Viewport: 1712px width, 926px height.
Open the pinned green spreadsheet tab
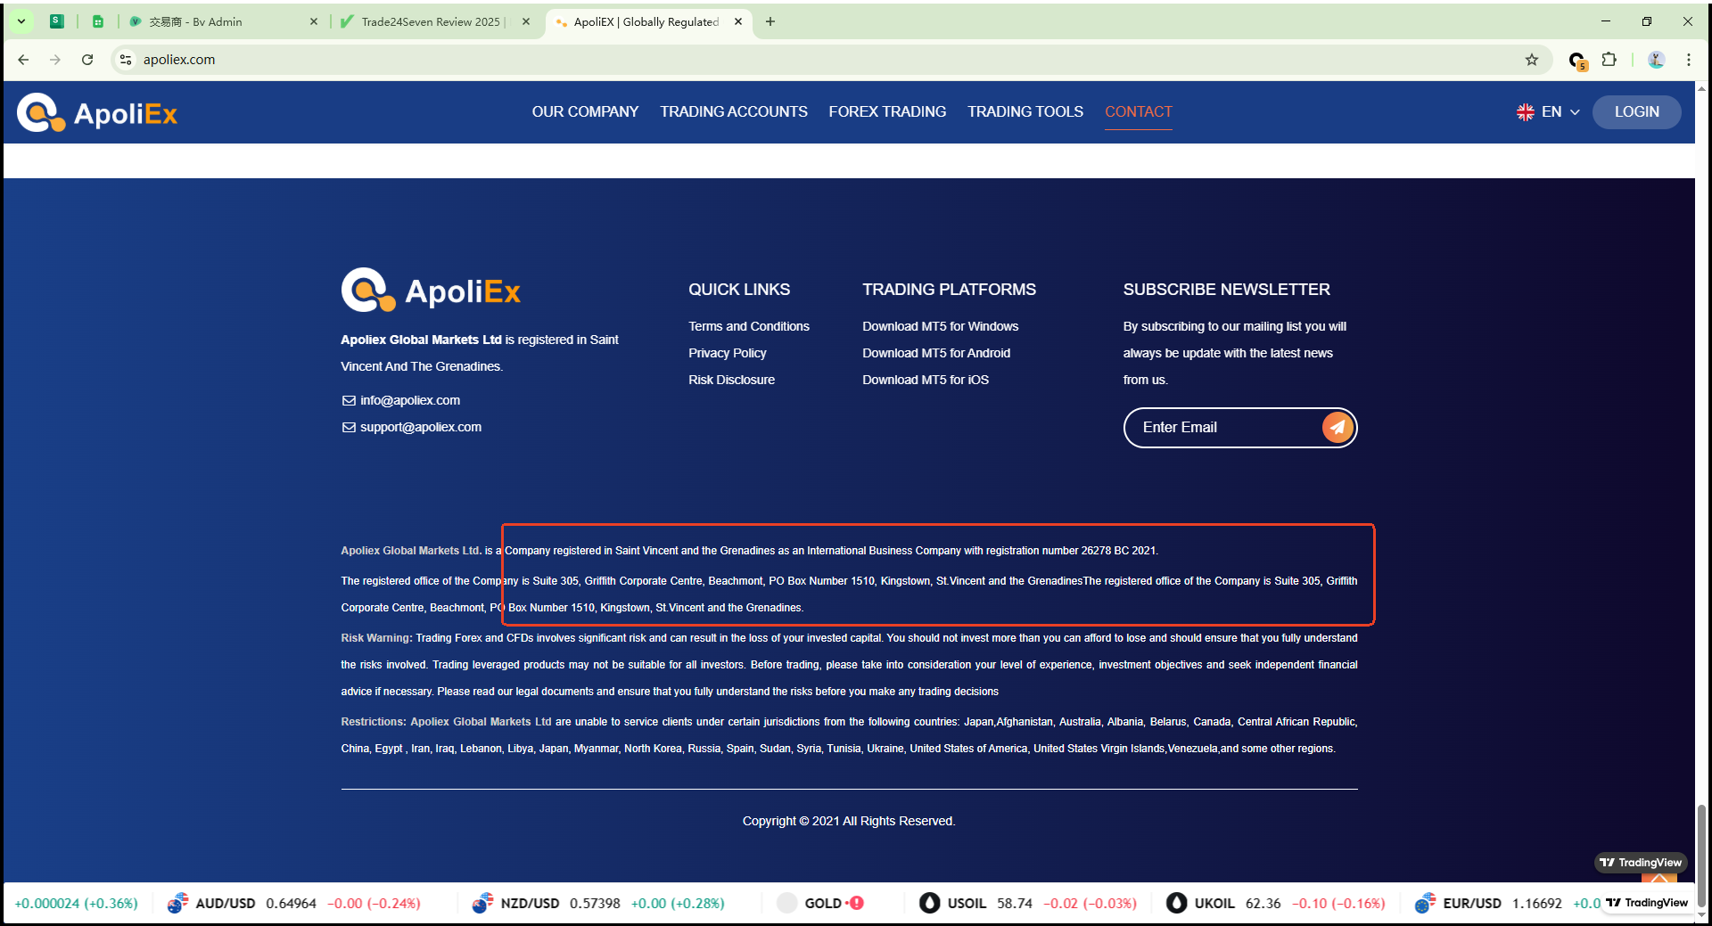click(x=98, y=21)
